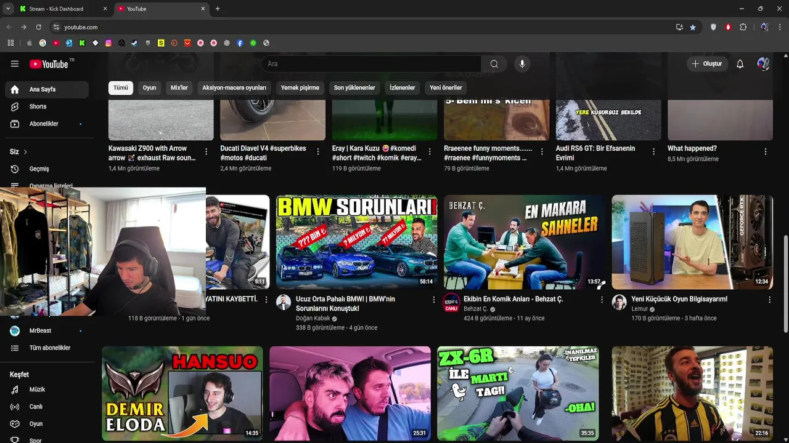Open the tab search dropdown arrow
789x443 pixels.
point(8,9)
